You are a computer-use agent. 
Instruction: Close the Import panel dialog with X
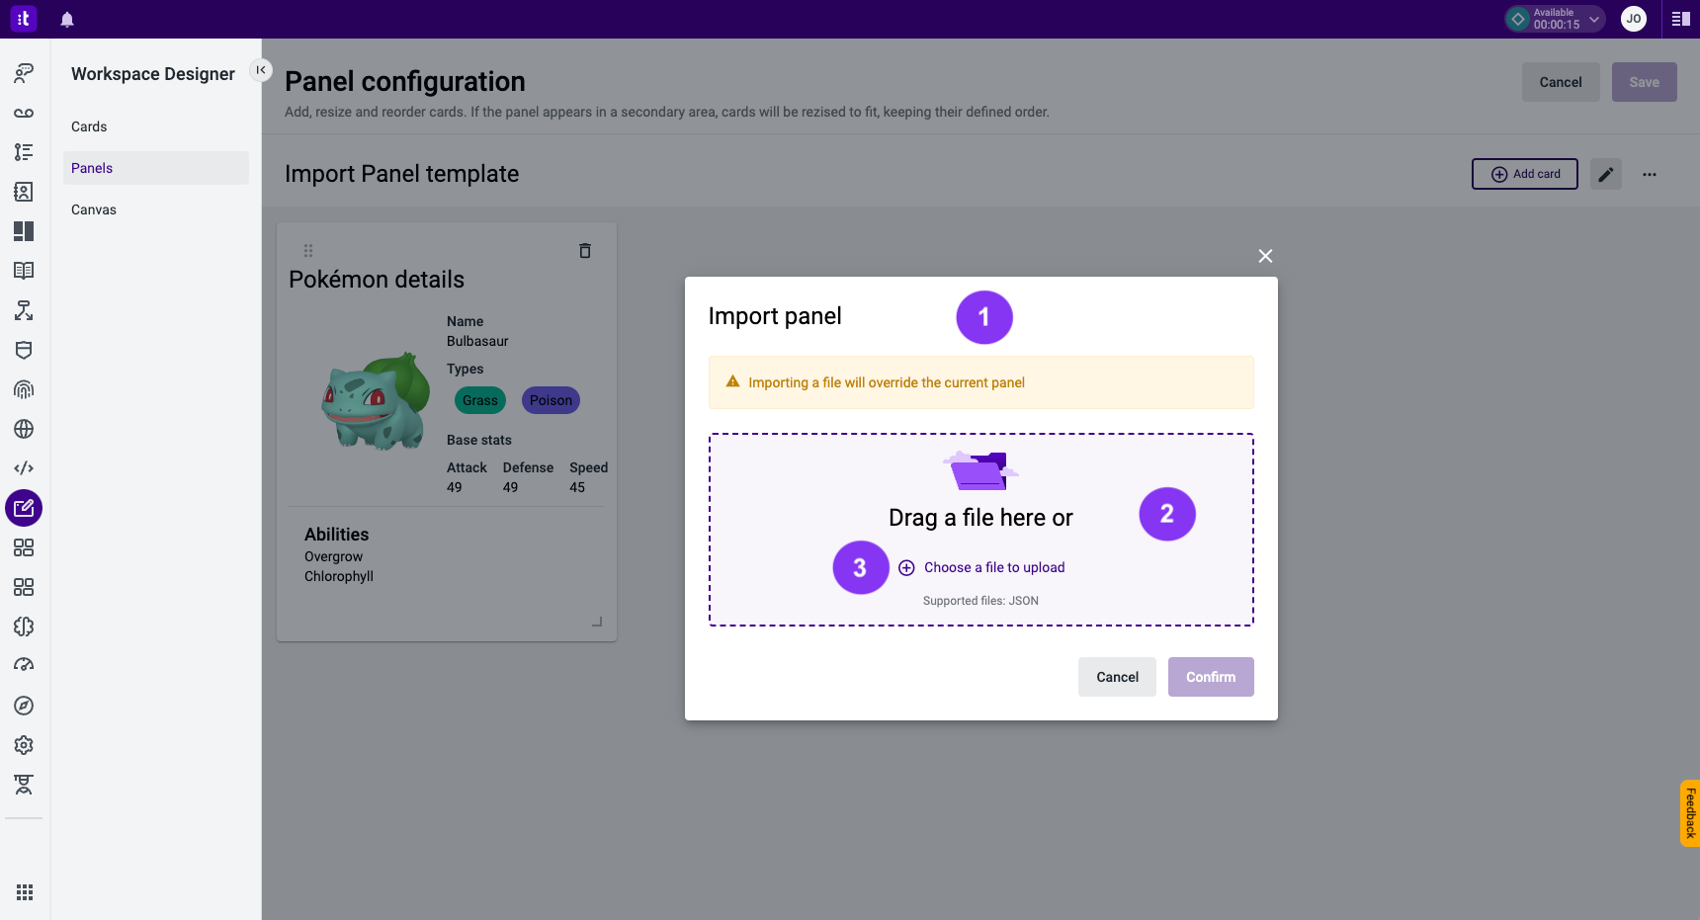tap(1265, 256)
